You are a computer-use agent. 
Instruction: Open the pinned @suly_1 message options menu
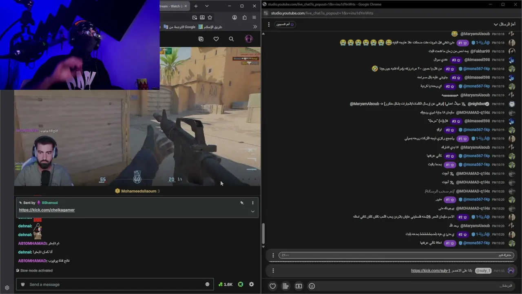273,270
